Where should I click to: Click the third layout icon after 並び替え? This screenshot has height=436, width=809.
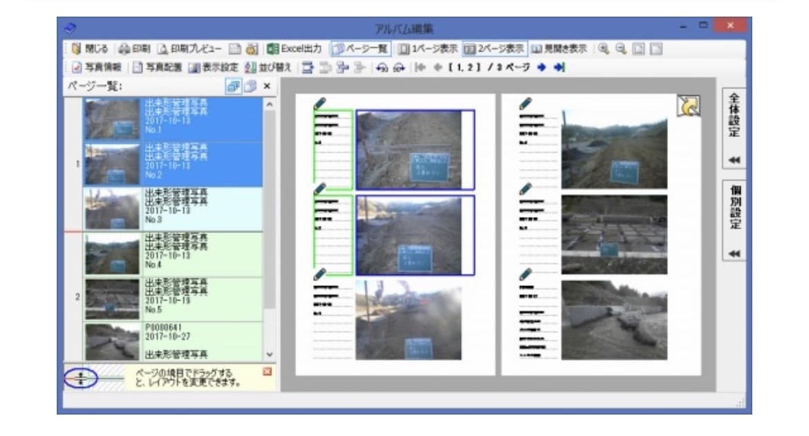tap(342, 68)
